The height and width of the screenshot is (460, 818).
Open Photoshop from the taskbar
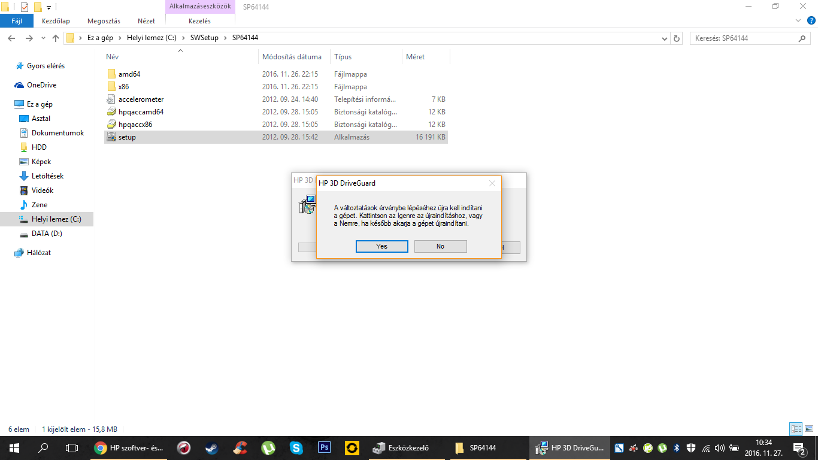tap(324, 448)
